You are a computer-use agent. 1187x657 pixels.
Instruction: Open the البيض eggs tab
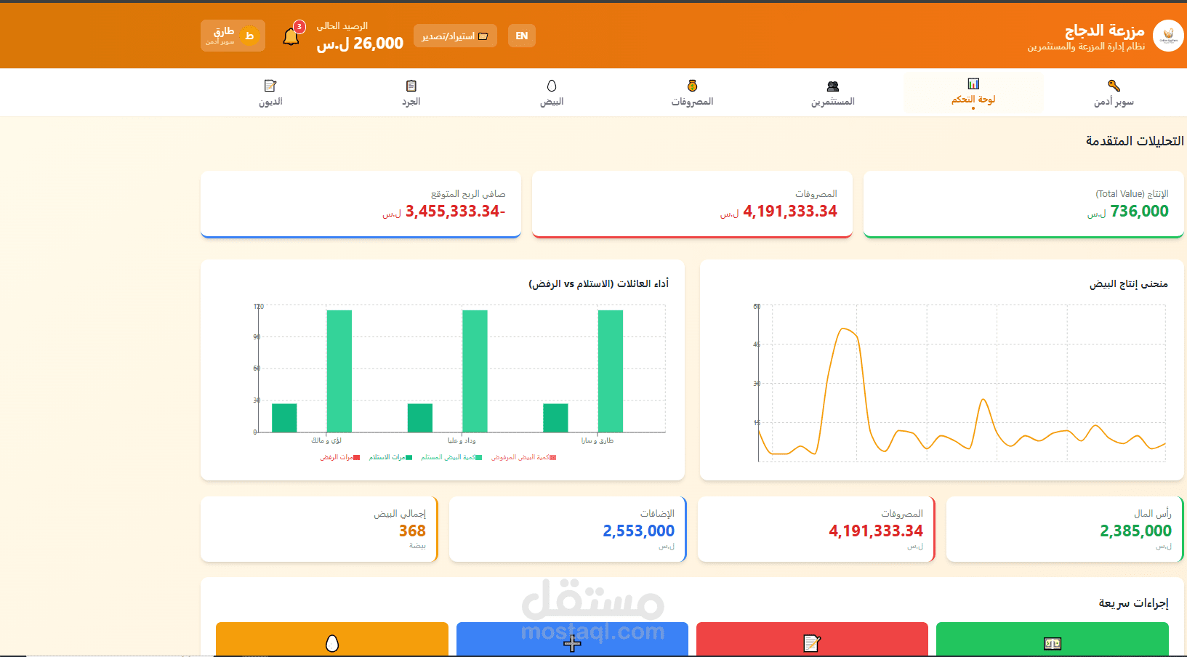tap(552, 92)
